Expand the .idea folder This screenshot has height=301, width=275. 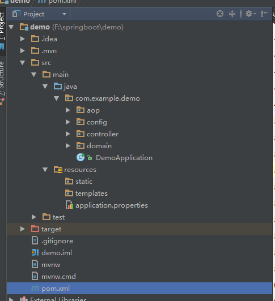23,39
